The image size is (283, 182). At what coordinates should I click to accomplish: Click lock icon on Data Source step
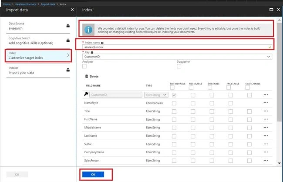[x=68, y=26]
